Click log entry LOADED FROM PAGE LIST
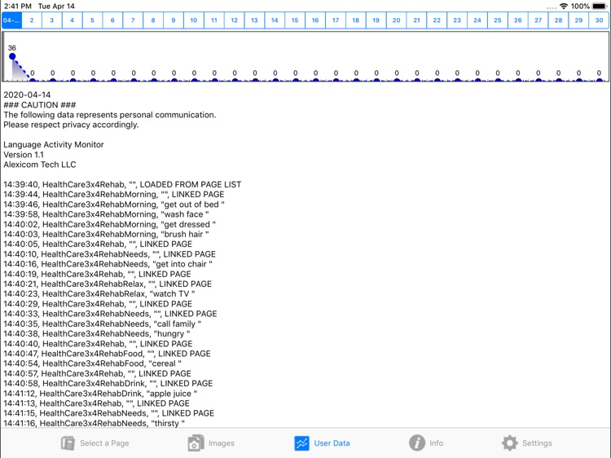Viewport: 611px width, 458px height. (x=122, y=184)
